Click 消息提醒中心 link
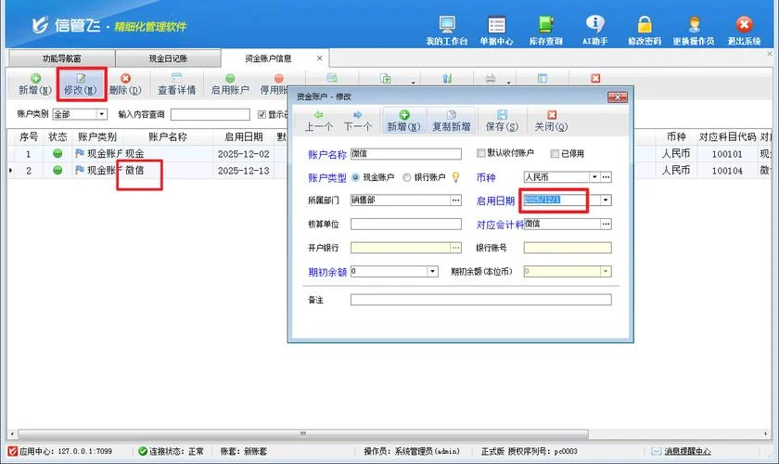The height and width of the screenshot is (464, 779). (x=687, y=451)
